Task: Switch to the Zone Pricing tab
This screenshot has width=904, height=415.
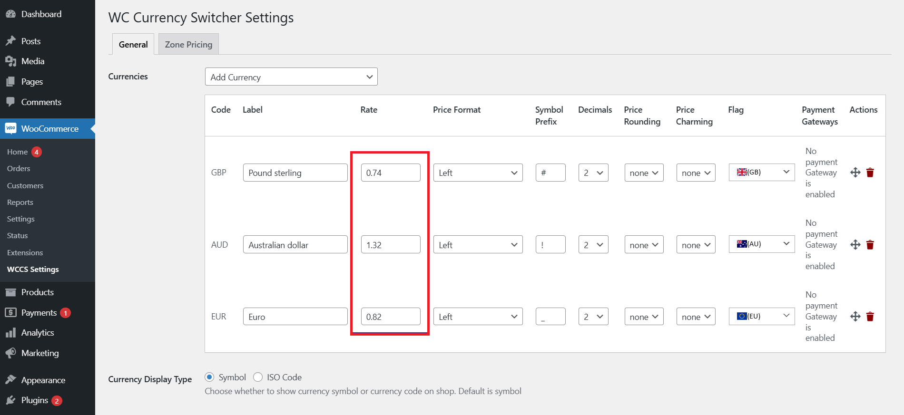Action: point(188,44)
